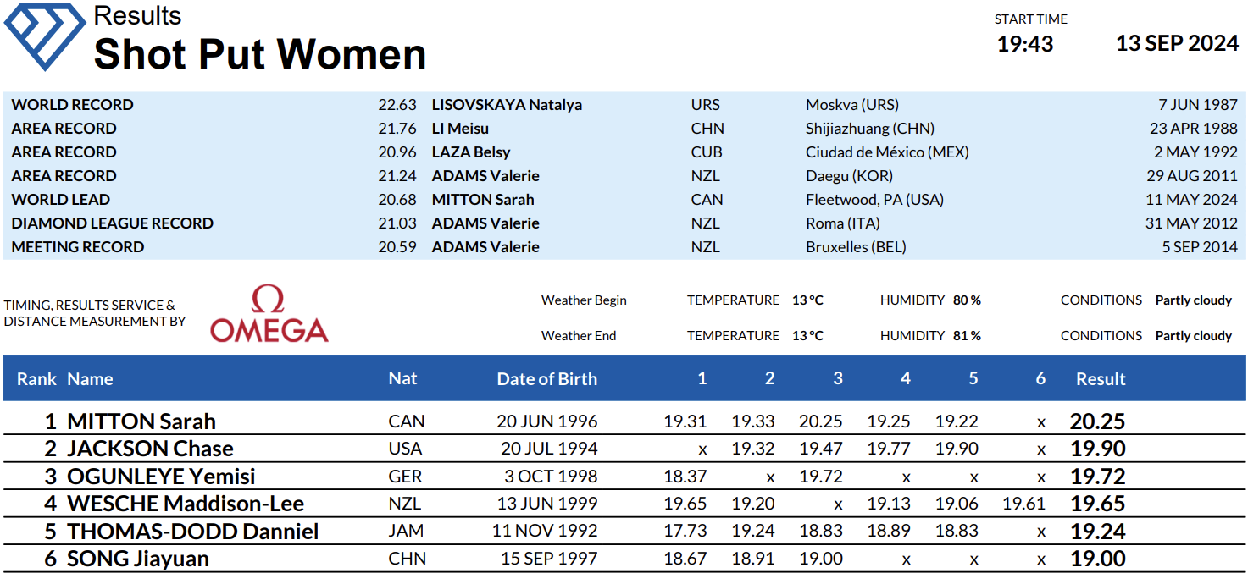Viewport: 1248px width, 584px height.
Task: Click the Nat column header
Action: click(402, 378)
